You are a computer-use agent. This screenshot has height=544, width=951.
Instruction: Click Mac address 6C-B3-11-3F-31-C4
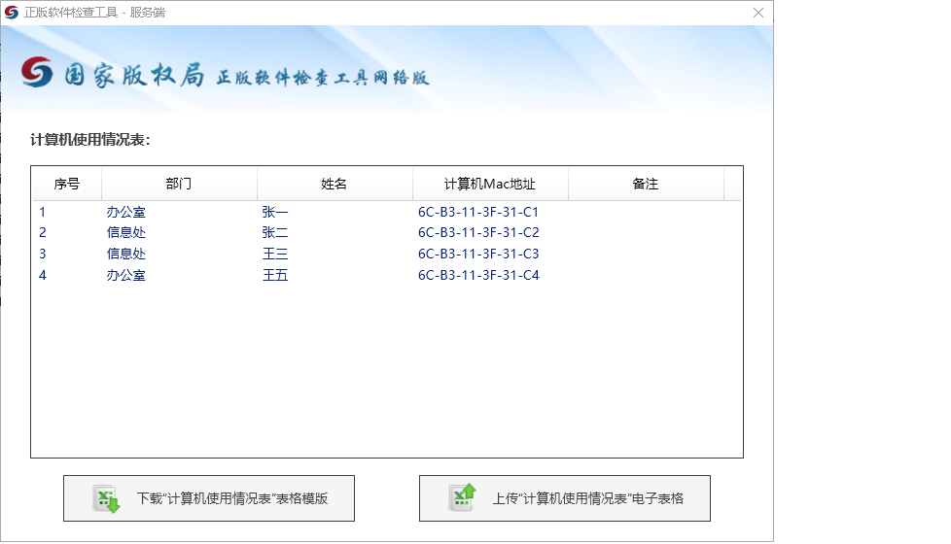point(478,276)
